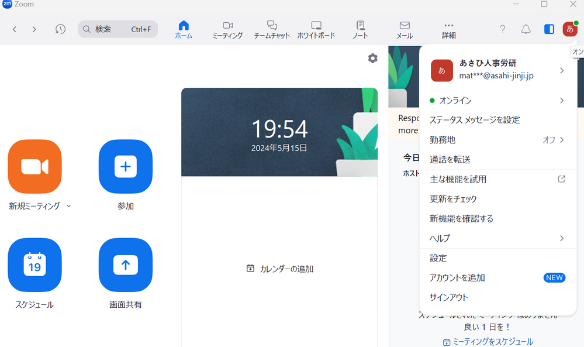This screenshot has height=347, width=584.
Task: Open the history clock icon
Action: tap(60, 29)
